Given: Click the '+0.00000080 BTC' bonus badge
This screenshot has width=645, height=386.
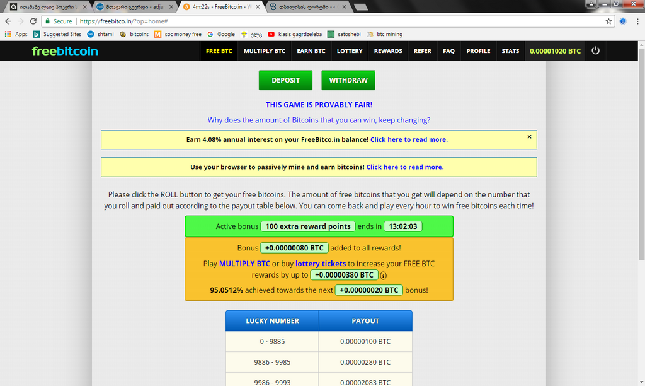Looking at the screenshot, I should coord(294,248).
